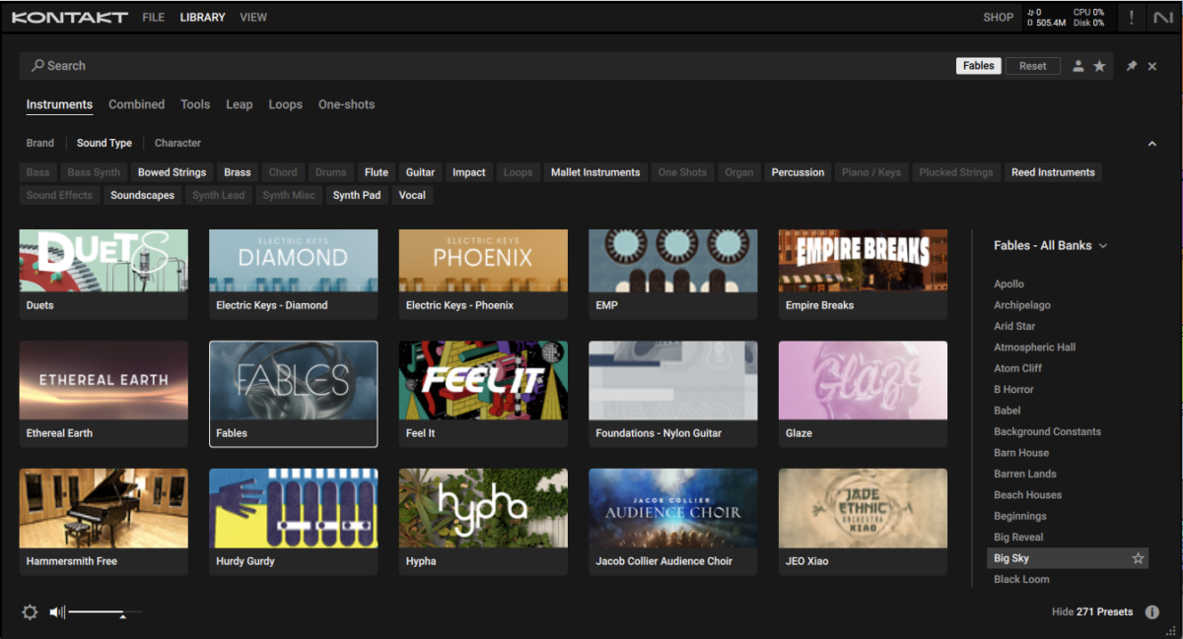
Task: Toggle the Percussion tag filter
Action: [x=798, y=172]
